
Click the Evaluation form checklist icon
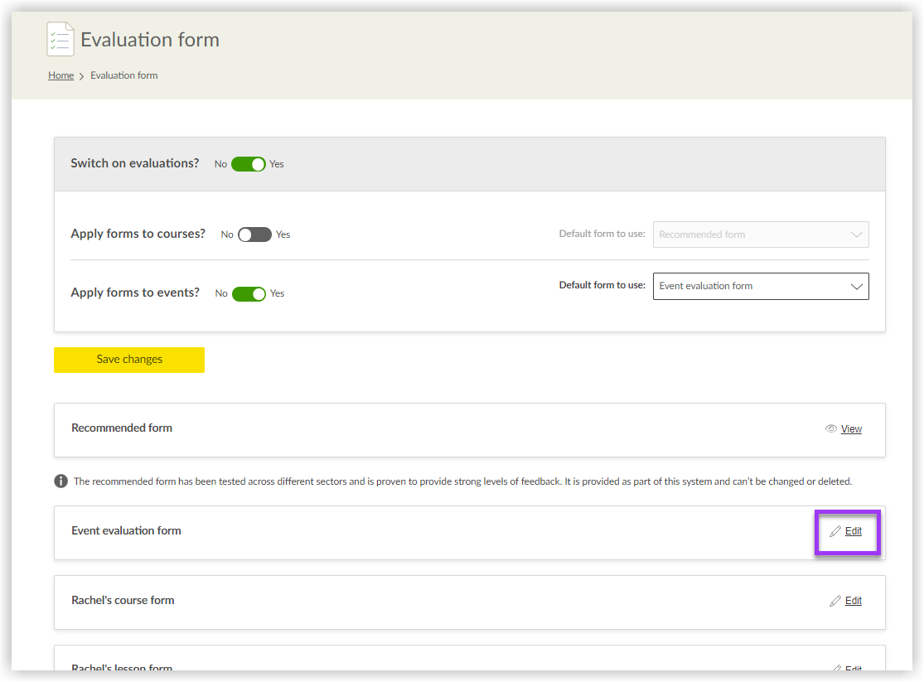click(60, 39)
